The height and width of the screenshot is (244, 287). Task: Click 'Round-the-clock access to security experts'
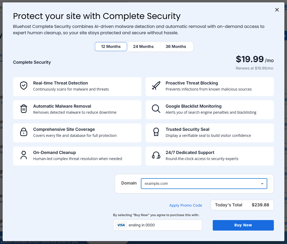click(x=202, y=159)
